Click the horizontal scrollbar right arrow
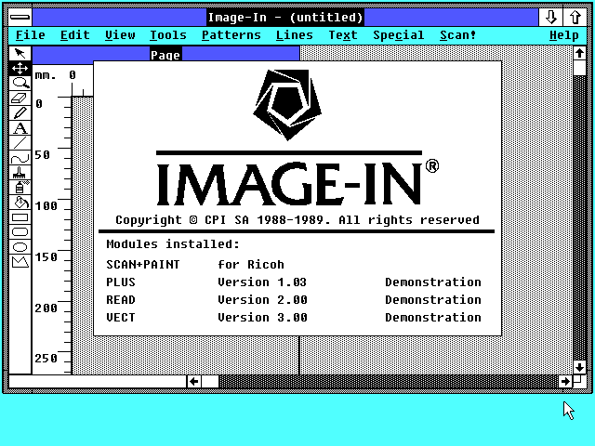 [x=565, y=381]
